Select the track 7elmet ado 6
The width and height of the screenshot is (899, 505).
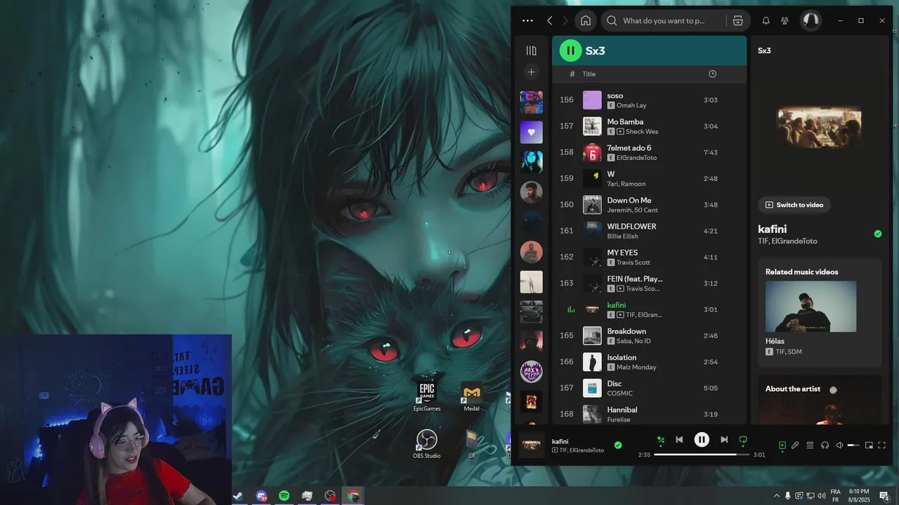(x=649, y=152)
